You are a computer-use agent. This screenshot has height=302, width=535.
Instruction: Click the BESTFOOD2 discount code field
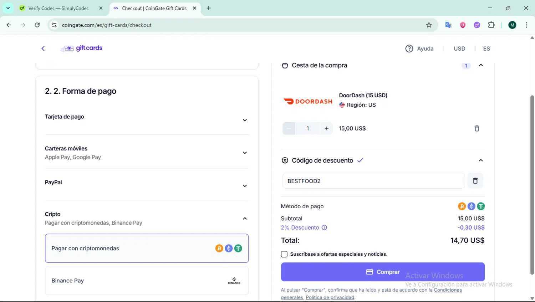click(x=373, y=181)
